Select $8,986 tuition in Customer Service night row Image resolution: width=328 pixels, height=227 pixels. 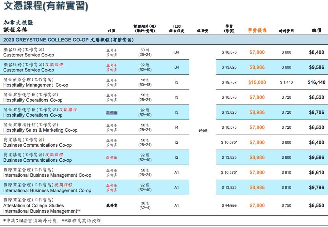click(257, 67)
